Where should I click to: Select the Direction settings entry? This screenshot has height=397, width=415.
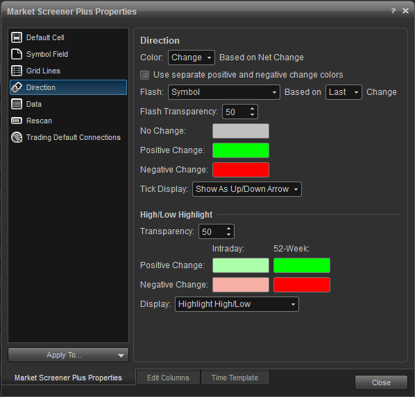pos(68,87)
